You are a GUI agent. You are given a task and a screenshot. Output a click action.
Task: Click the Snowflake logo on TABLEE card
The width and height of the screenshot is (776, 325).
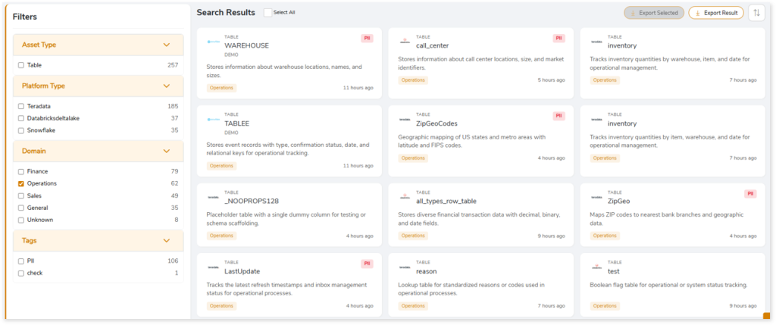point(214,120)
